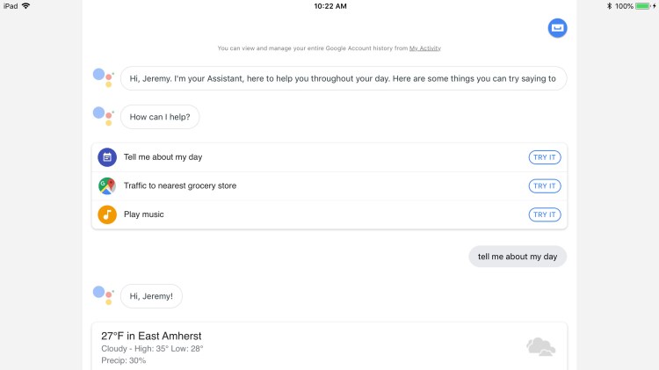Tap the sent 'tell me about my day' bubble
Viewport: 659px width, 370px height.
coord(518,257)
